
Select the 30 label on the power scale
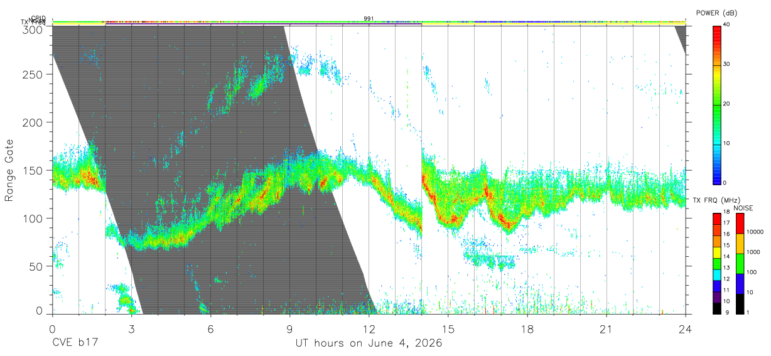[x=727, y=65]
